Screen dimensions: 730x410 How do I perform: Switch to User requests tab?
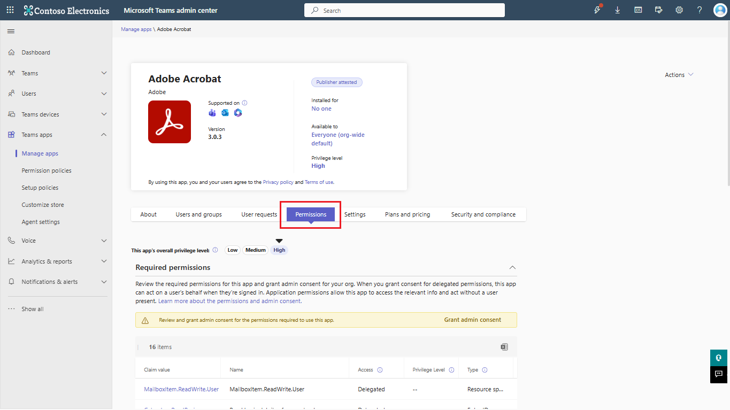click(x=259, y=214)
